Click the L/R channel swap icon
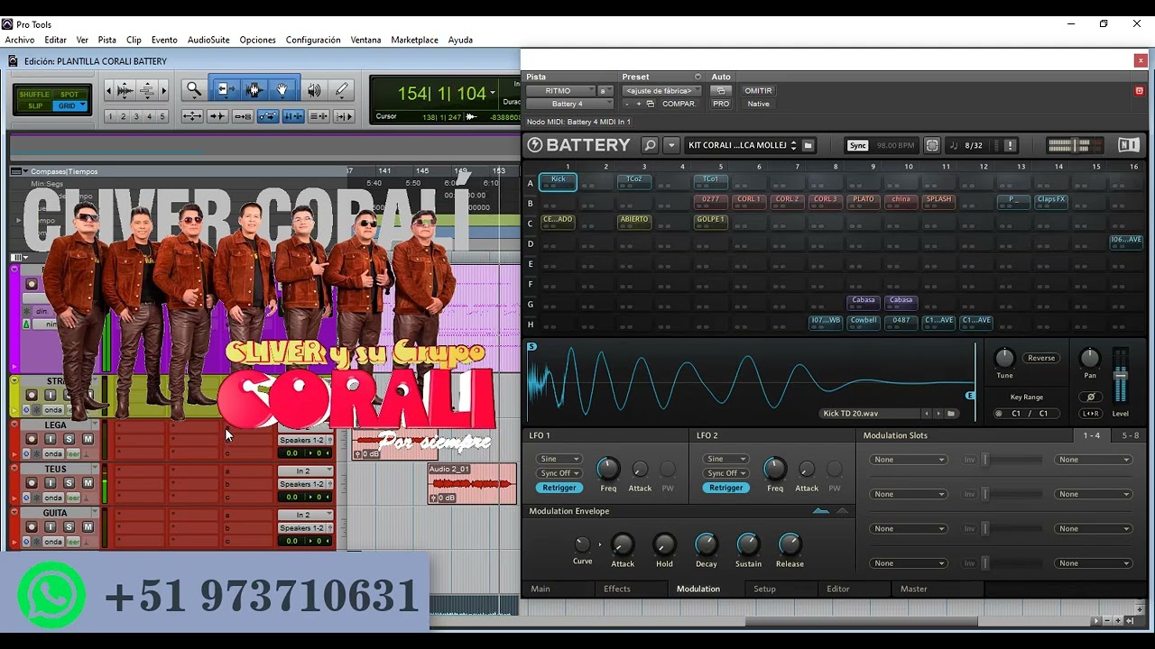1155x649 pixels. tap(1090, 414)
